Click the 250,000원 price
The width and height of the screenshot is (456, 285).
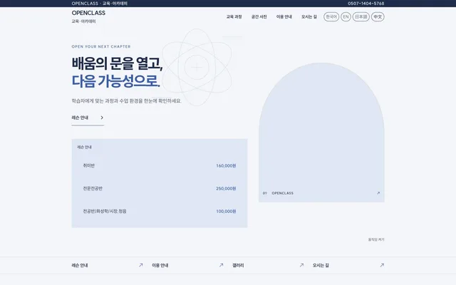[226, 188]
